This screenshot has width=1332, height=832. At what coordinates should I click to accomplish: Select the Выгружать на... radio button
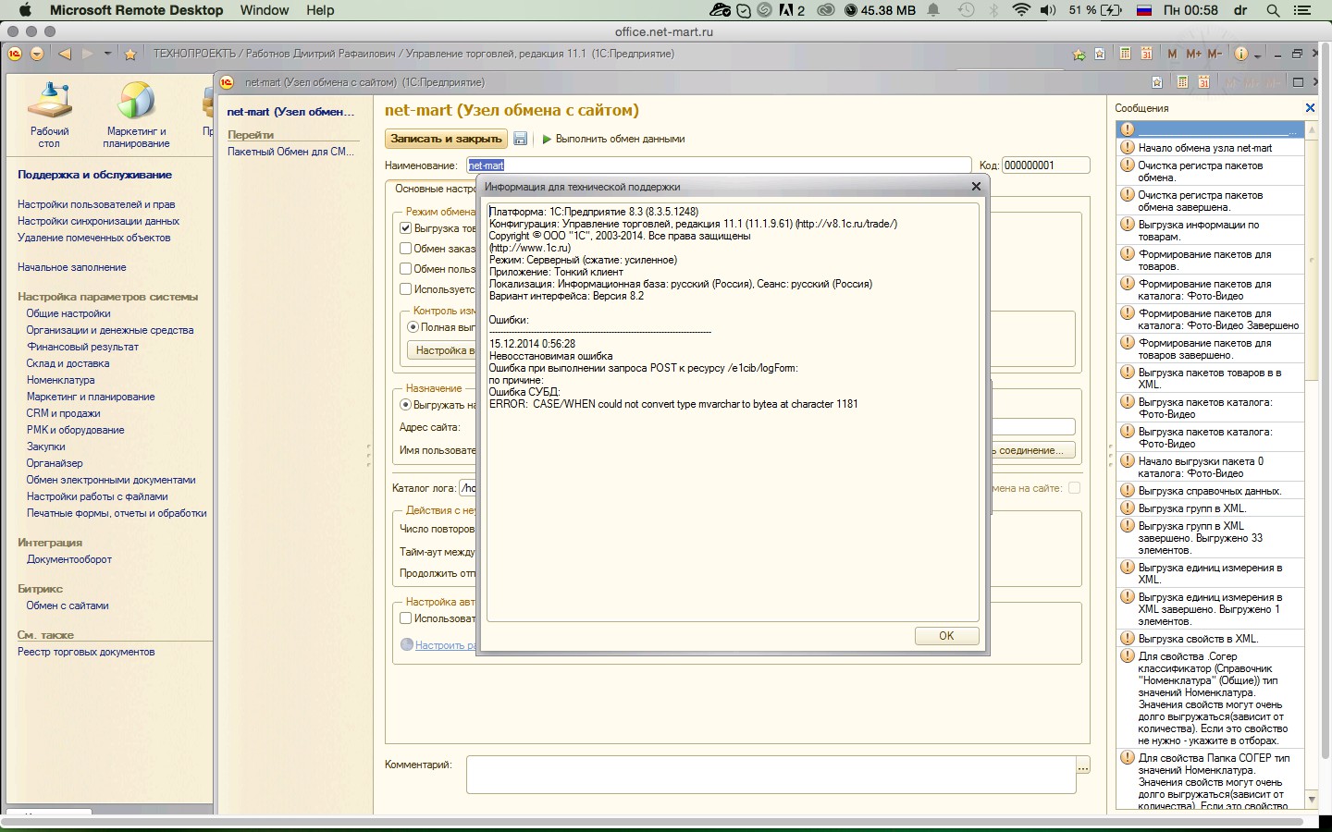(405, 405)
